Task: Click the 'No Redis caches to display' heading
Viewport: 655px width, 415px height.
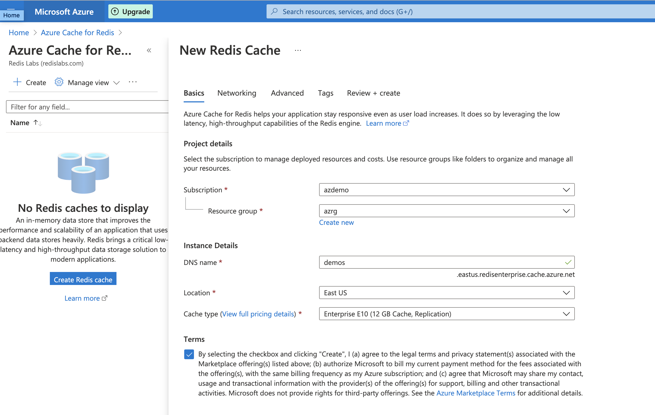Action: 83,208
